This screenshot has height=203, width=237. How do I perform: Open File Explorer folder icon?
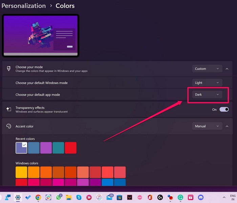[x=69, y=197]
